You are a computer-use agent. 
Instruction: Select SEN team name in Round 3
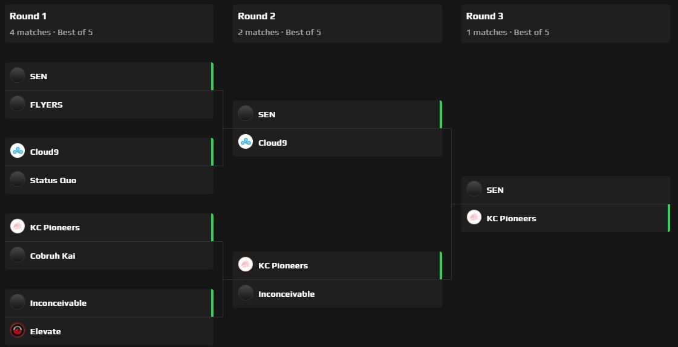[495, 190]
